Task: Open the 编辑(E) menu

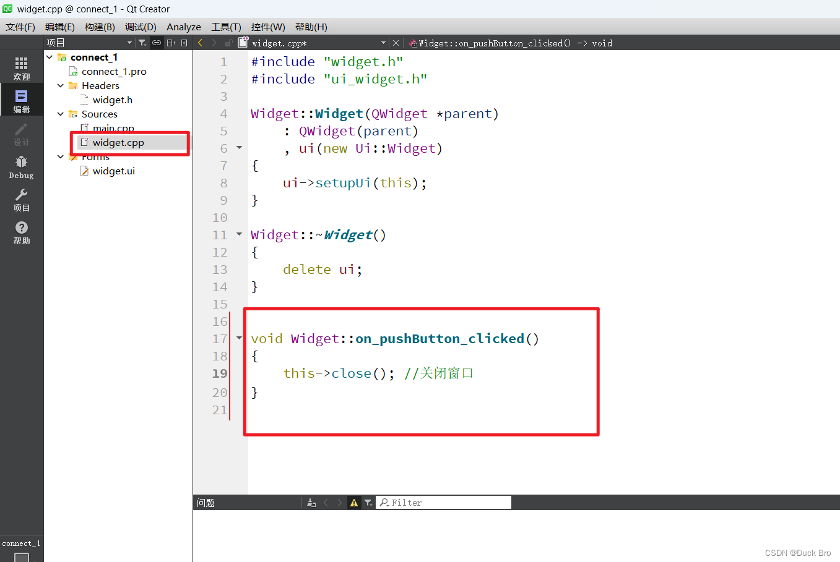Action: (59, 27)
